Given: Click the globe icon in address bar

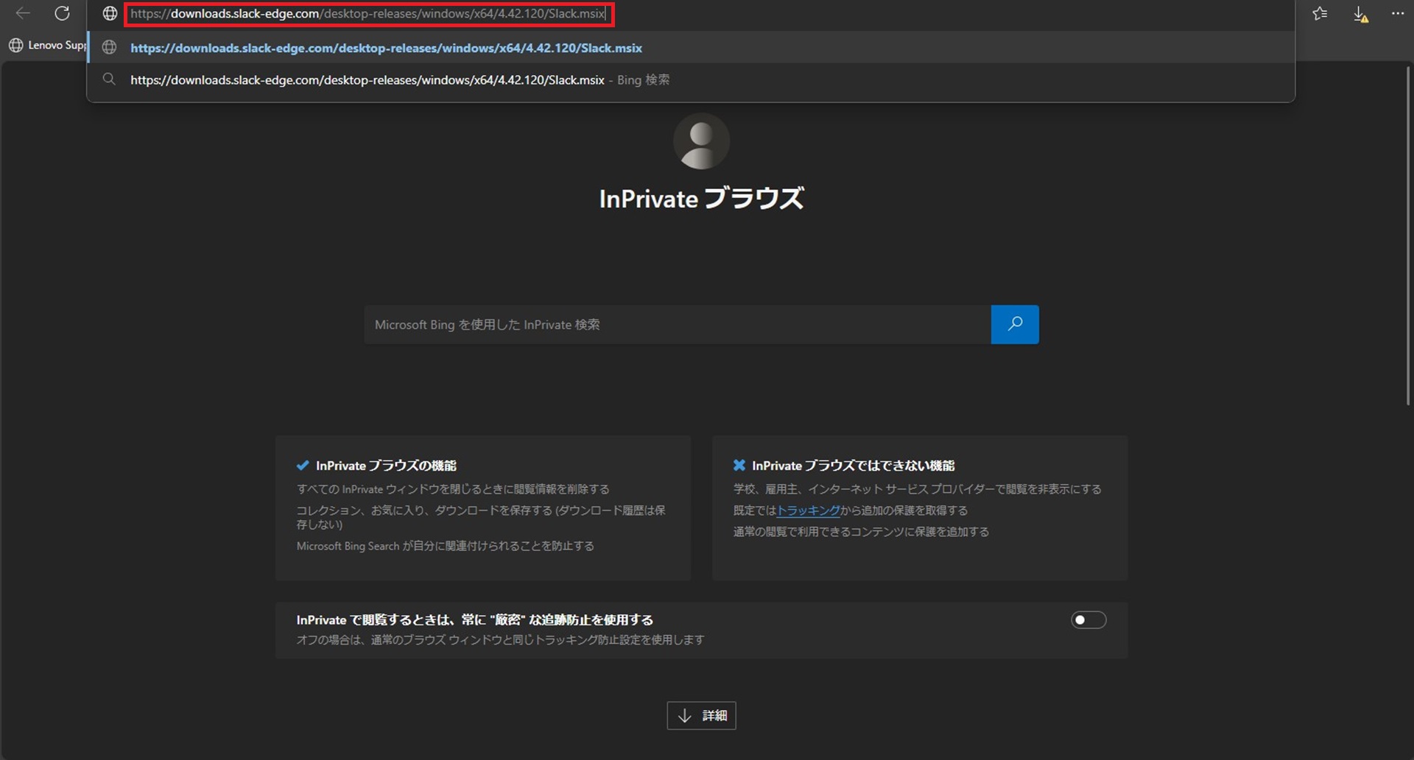Looking at the screenshot, I should [x=110, y=13].
